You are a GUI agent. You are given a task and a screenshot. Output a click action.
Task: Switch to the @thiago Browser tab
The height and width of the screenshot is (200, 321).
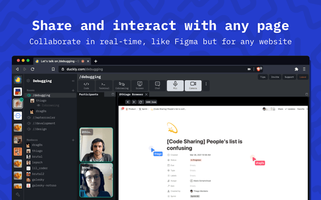(131, 94)
